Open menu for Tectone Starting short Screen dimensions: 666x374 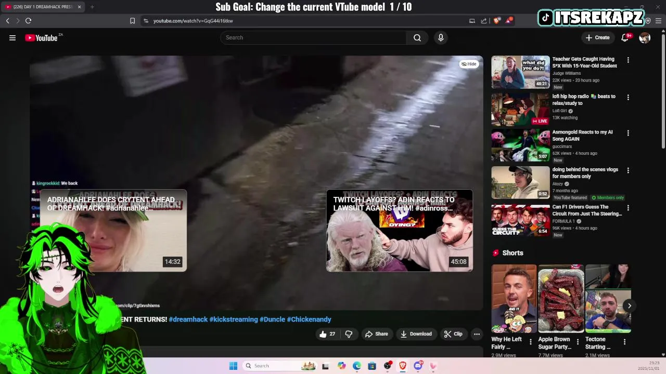[624, 342]
